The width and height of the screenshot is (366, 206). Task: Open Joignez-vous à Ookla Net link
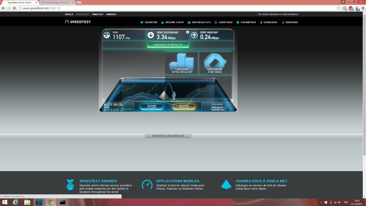point(261,181)
